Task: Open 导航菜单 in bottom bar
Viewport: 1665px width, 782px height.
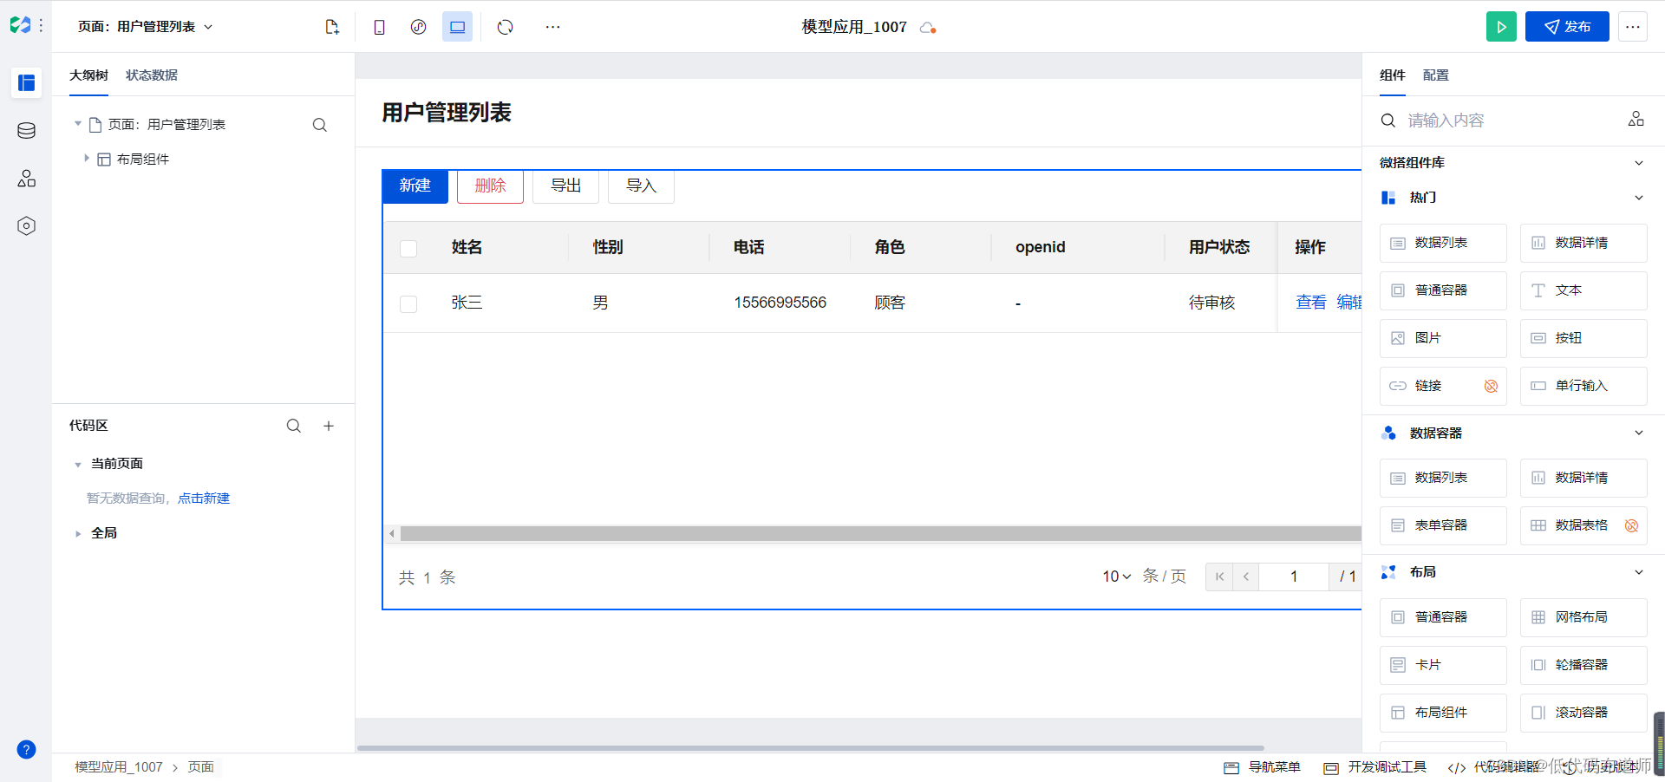Action: [1263, 767]
